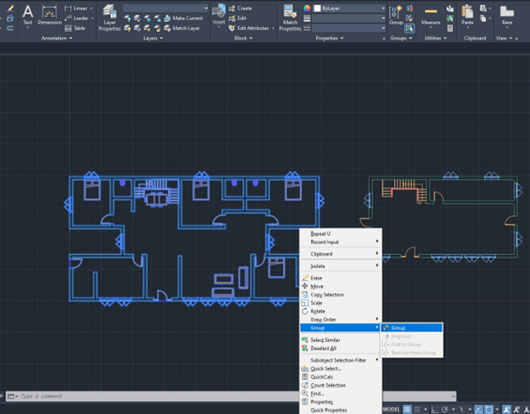Click the Measure utility icon
Image resolution: width=530 pixels, height=414 pixels.
tap(431, 16)
